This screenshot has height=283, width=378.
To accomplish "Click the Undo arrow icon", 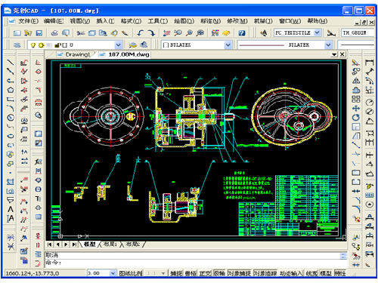I will (141, 33).
